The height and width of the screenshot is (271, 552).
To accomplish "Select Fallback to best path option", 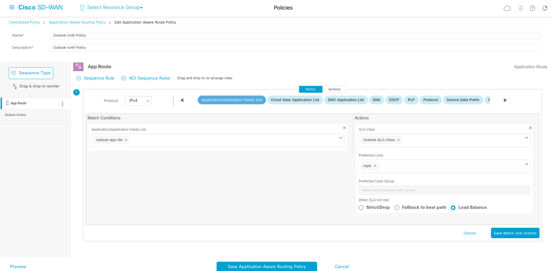I will (397, 207).
